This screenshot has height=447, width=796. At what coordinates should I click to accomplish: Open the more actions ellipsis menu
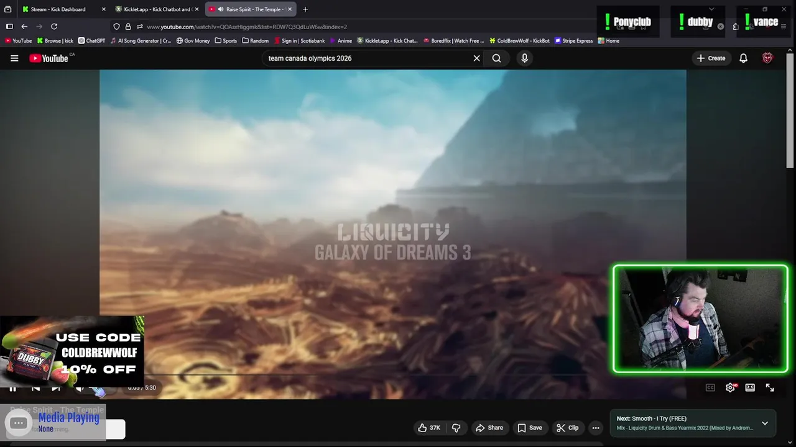coord(596,428)
